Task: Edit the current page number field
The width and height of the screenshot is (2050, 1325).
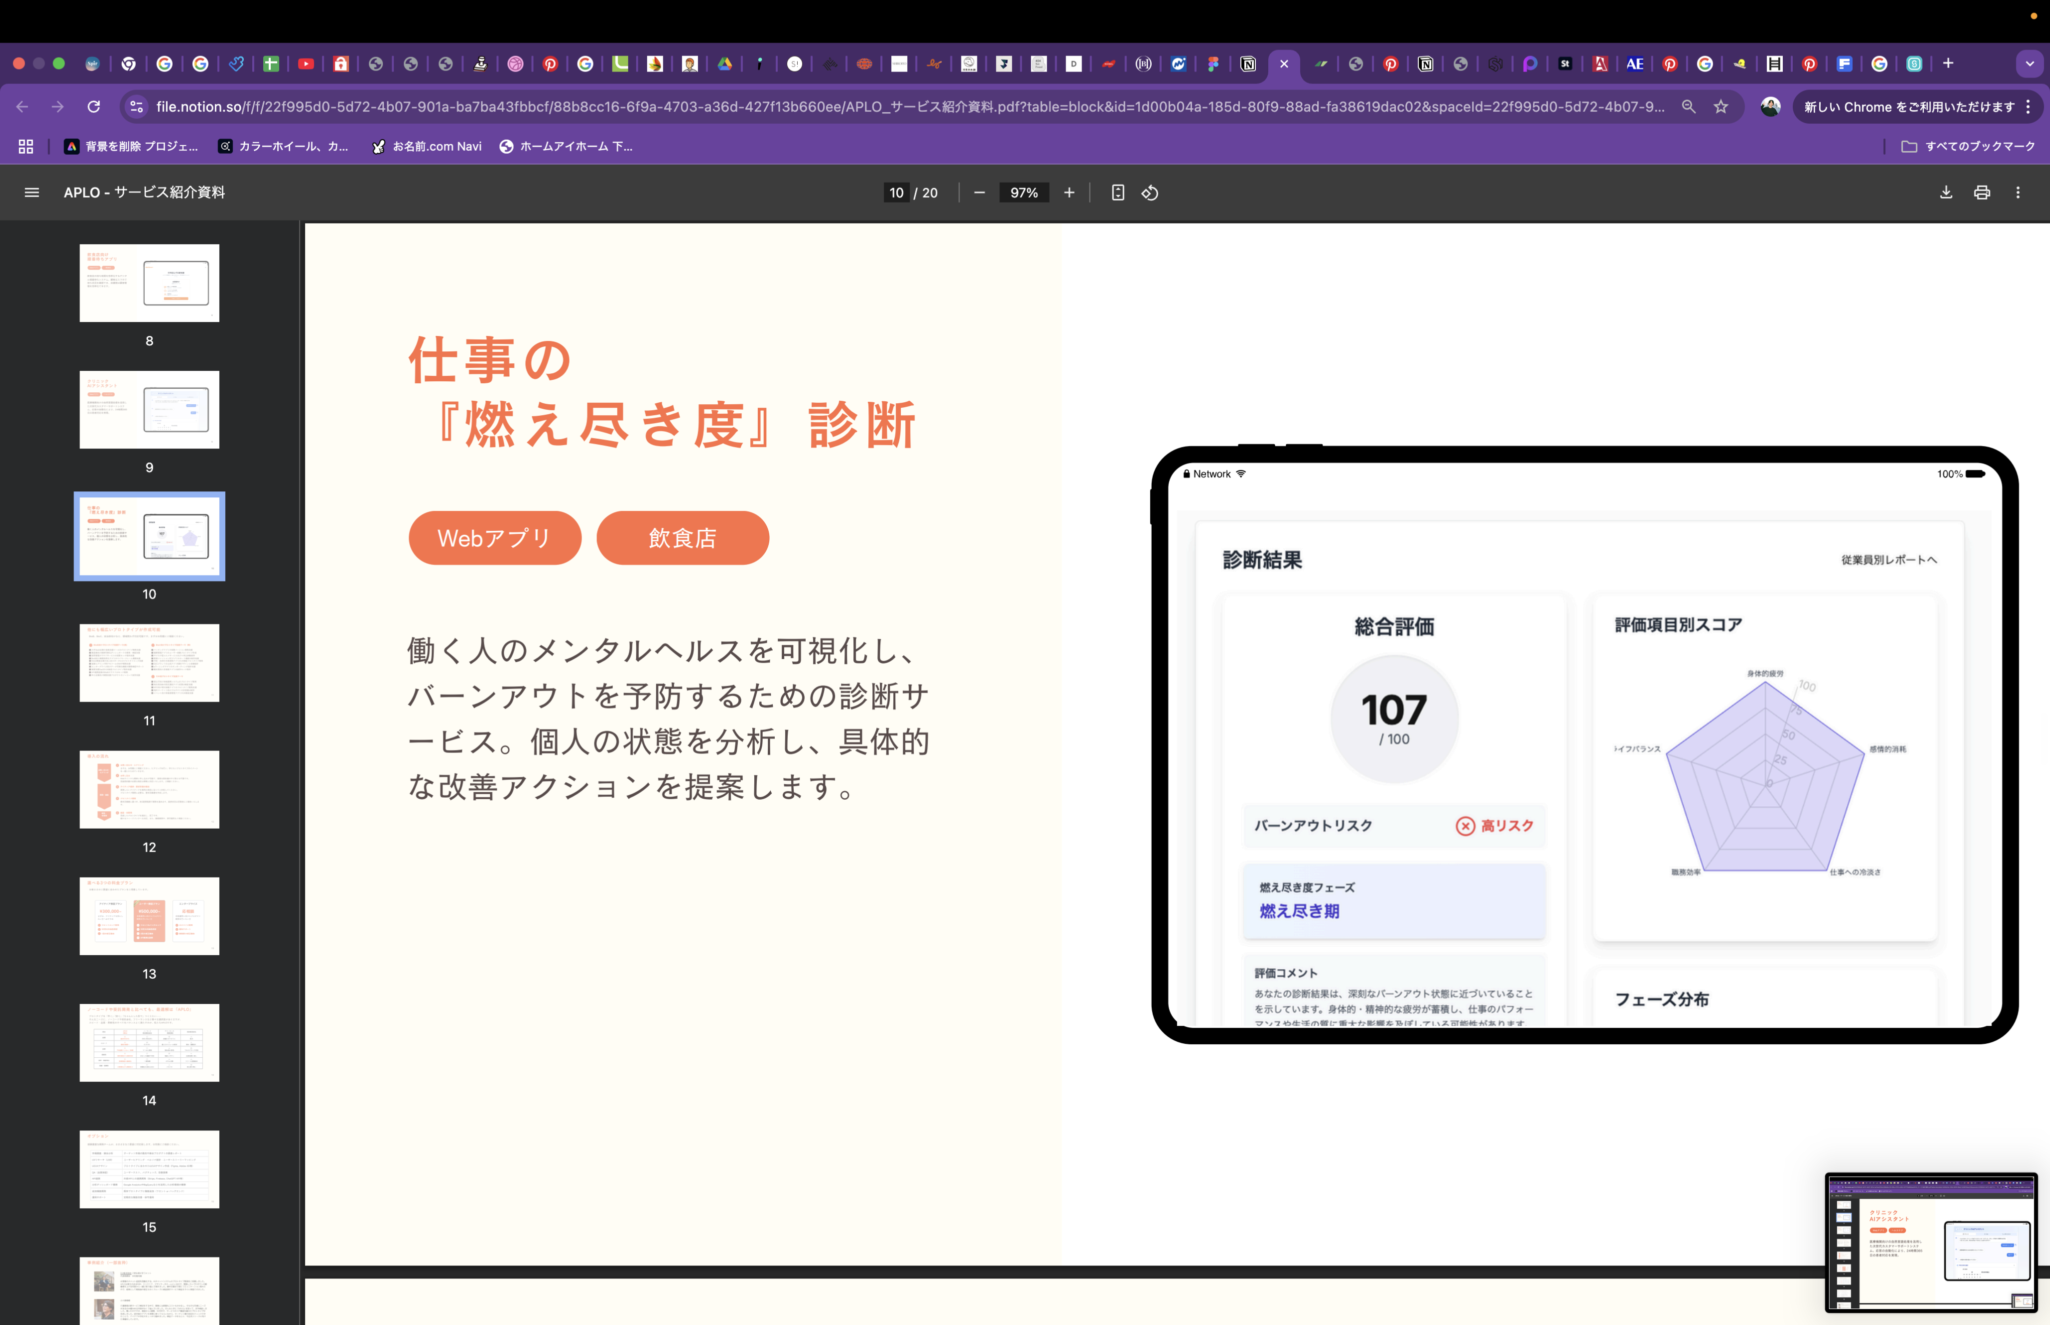Action: pyautogui.click(x=897, y=193)
